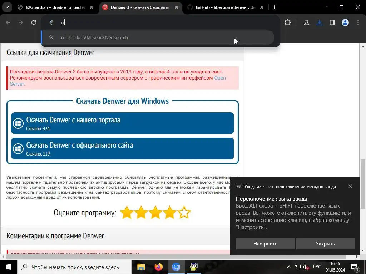The width and height of the screenshot is (366, 274).
Task: Open the clock and date flyout
Action: pos(335,267)
